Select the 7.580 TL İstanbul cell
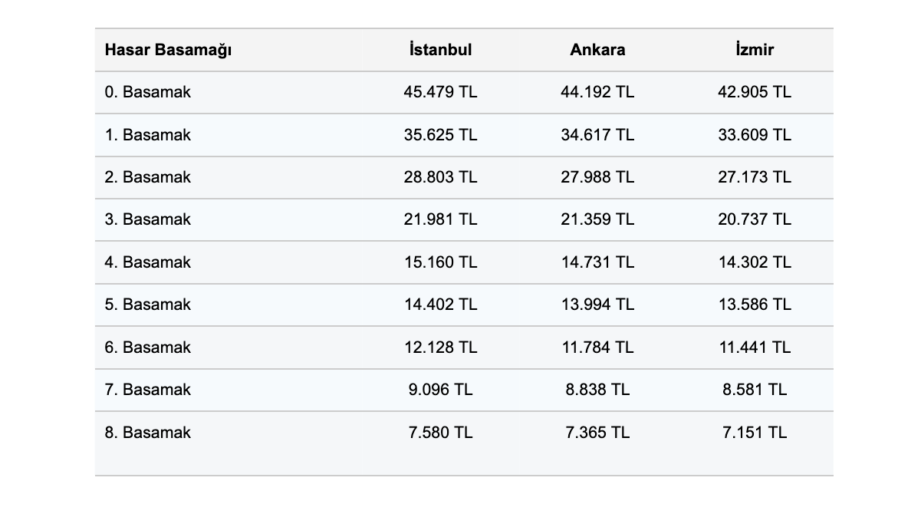The image size is (898, 527). 440,433
